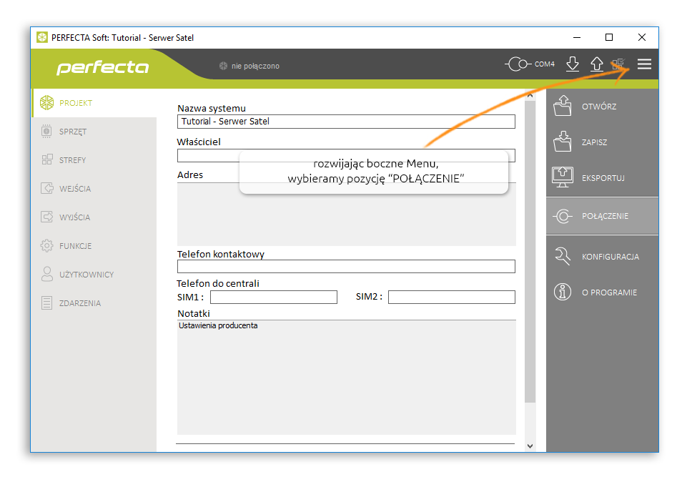687x482 pixels.
Task: Click the 'nie połączono' status indicator
Action: tap(249, 66)
